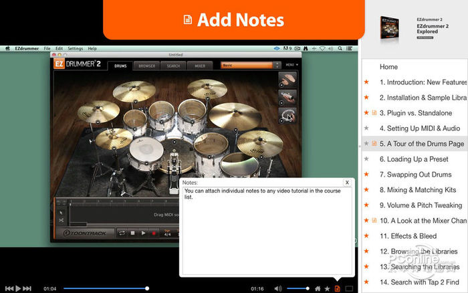Select lesson 5. A Tour of the Drums Page
Viewport: 468px width, 293px height.
[x=422, y=144]
